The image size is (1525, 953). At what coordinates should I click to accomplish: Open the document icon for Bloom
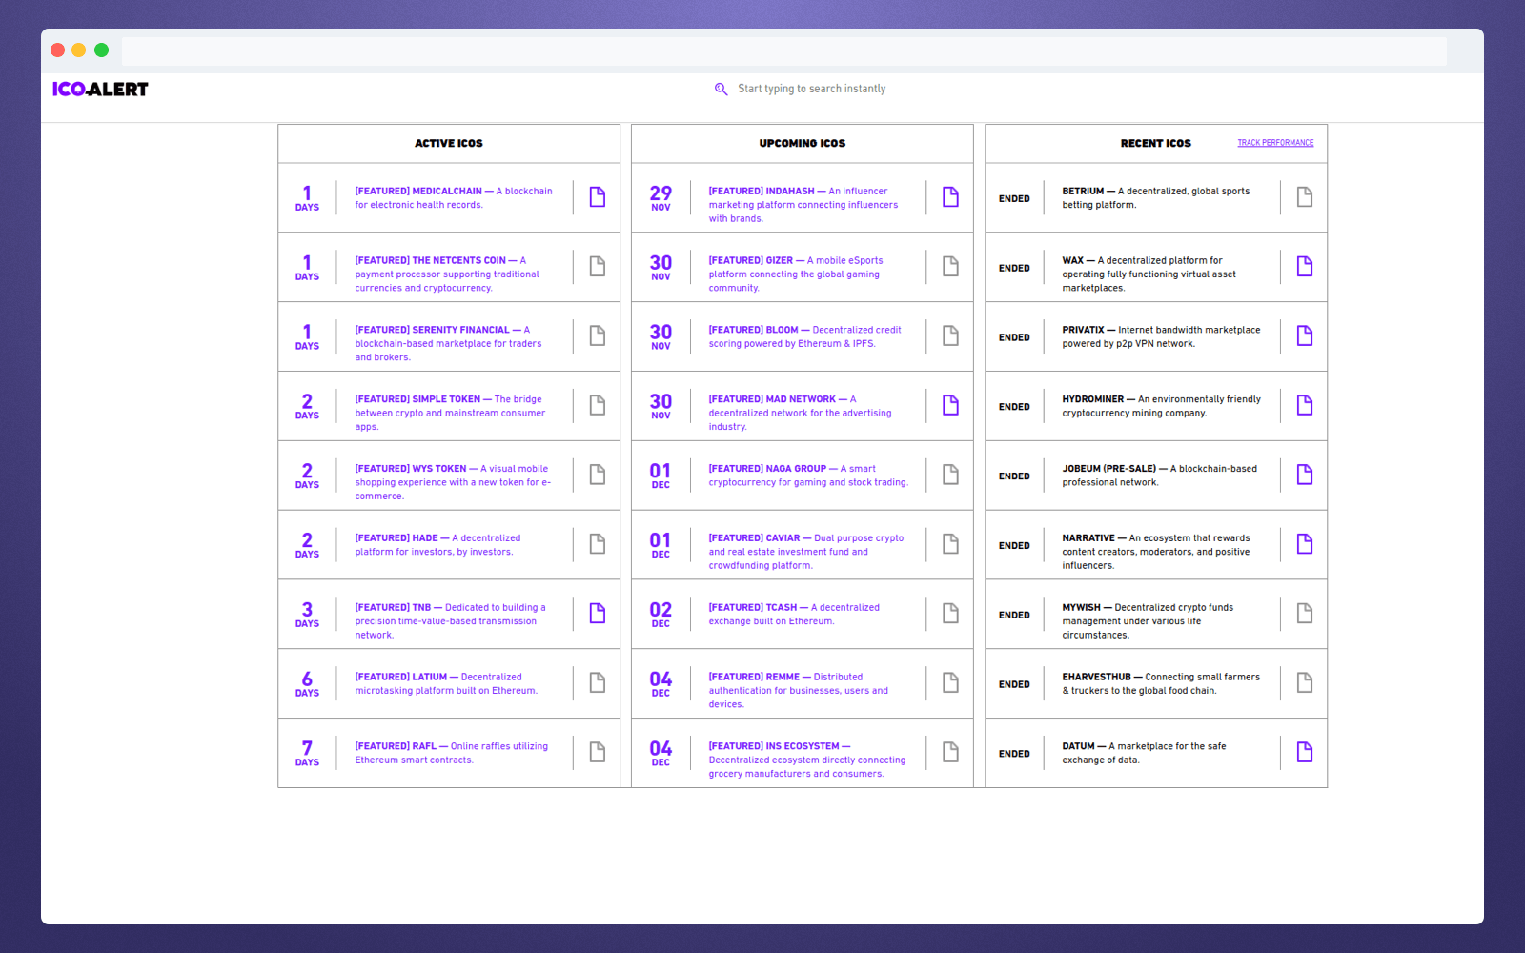tap(951, 336)
